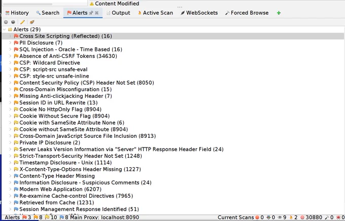Screen dimensions: 345x221
Task: Click the pencil Edit Alert toolbar icon
Action: coord(22,22)
